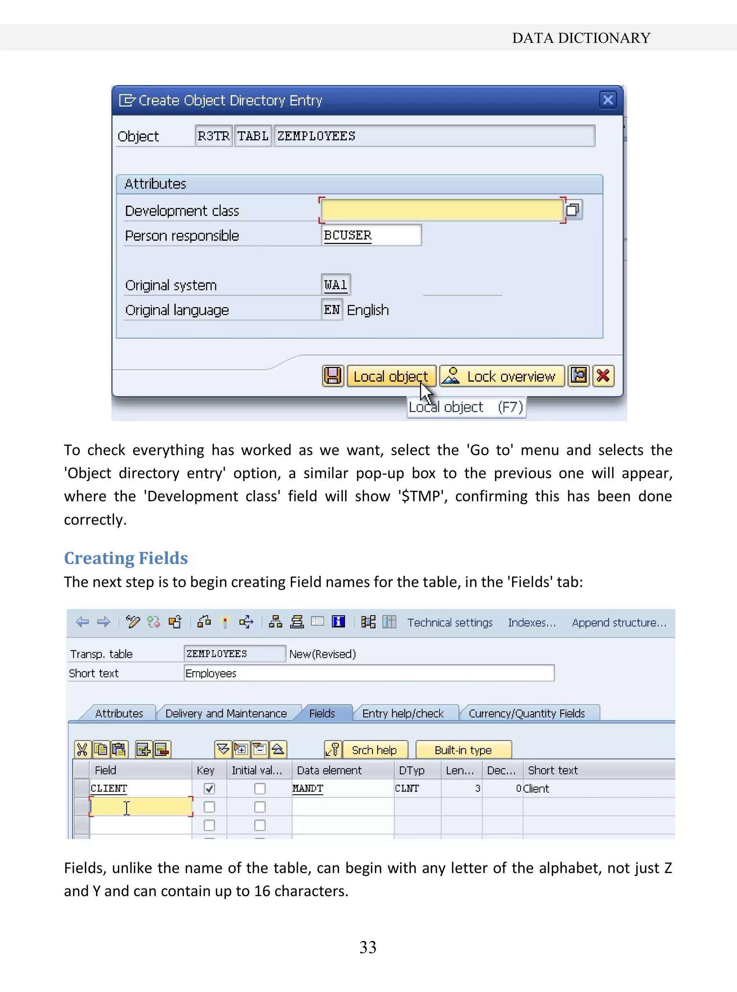Click the back arrow in the table toolbar
737x992 pixels.
coord(82,622)
